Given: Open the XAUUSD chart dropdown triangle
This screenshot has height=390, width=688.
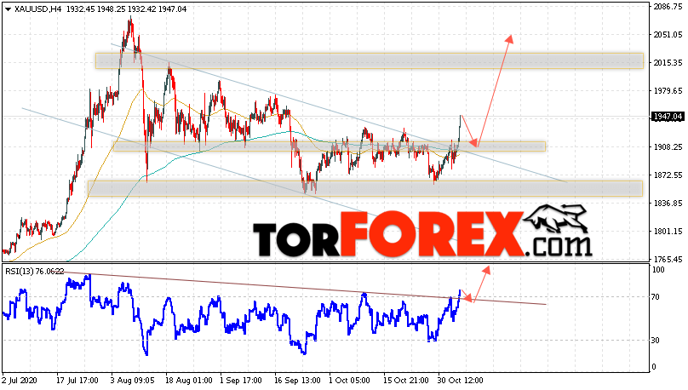Looking at the screenshot, I should click(9, 9).
